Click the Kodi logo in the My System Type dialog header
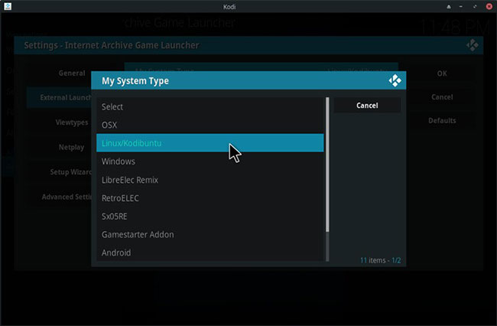The height and width of the screenshot is (326, 497). pos(395,80)
